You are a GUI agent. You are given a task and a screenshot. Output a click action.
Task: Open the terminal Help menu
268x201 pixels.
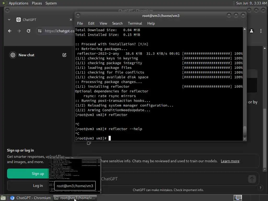151,23
